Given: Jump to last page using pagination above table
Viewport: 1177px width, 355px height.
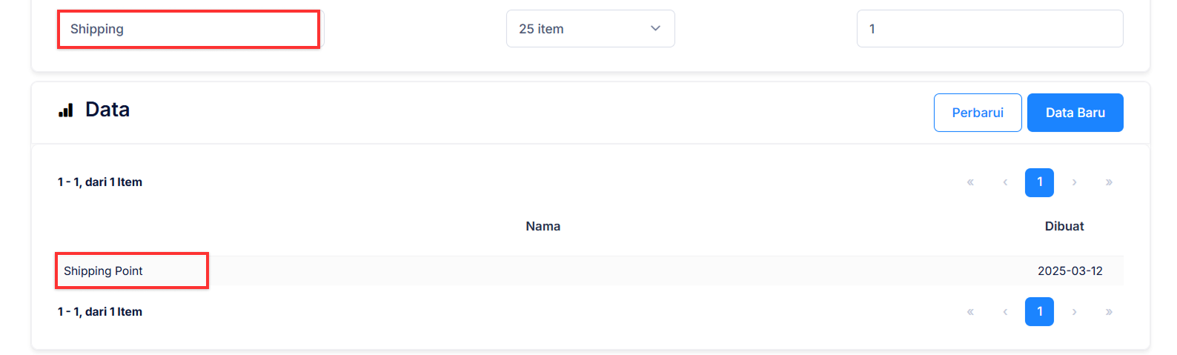Looking at the screenshot, I should click(1109, 182).
